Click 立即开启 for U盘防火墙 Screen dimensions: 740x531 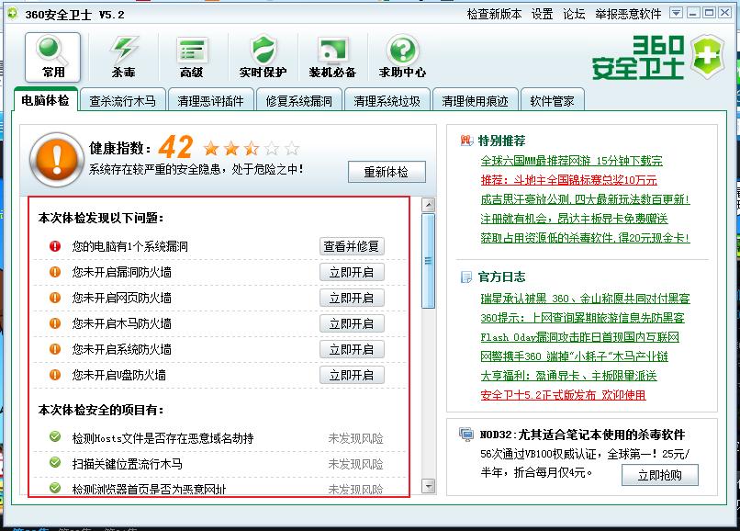pos(352,375)
